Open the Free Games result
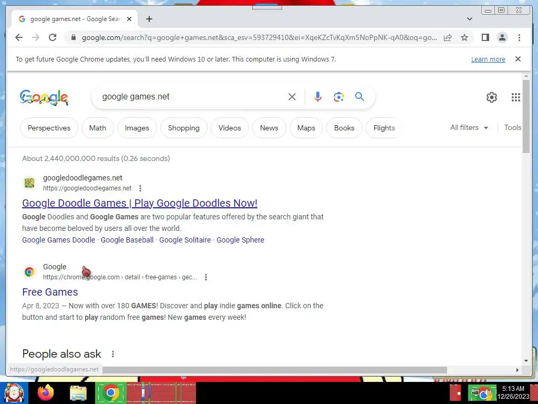This screenshot has height=404, width=538. (x=50, y=292)
